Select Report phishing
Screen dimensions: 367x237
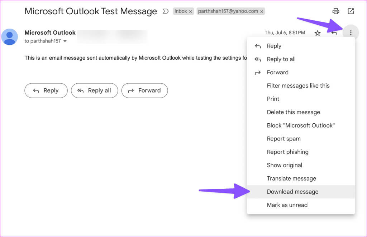tap(301, 152)
